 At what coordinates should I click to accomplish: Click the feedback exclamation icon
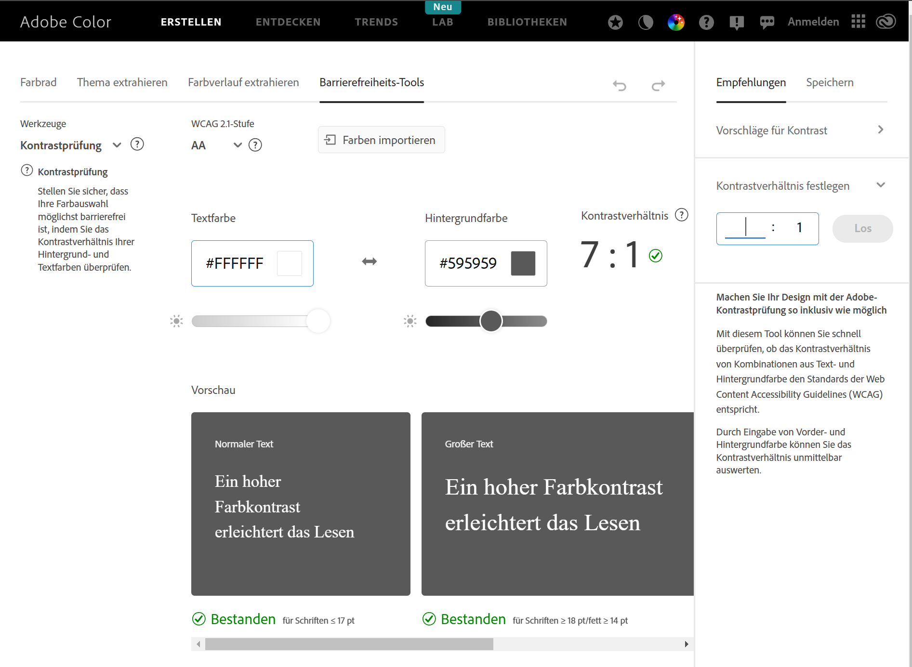[737, 23]
